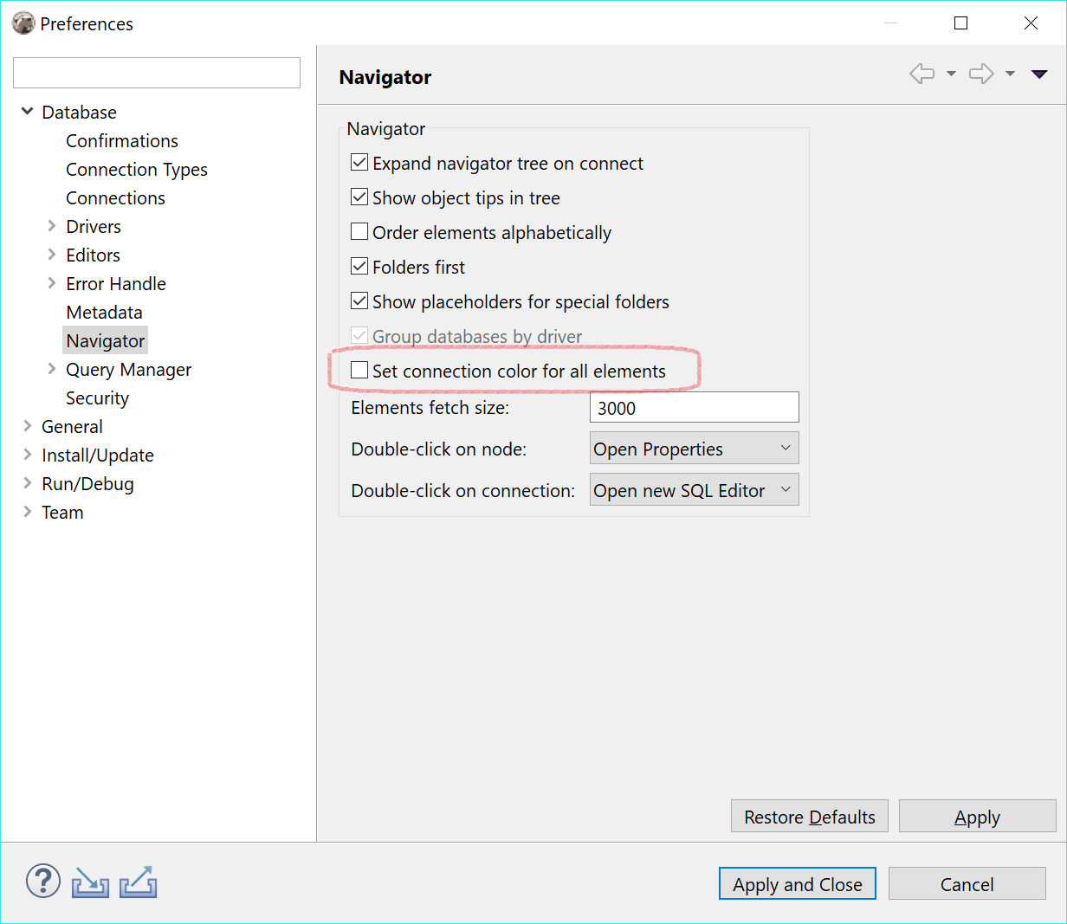This screenshot has width=1067, height=924.
Task: Click the import preferences icon
Action: (x=90, y=881)
